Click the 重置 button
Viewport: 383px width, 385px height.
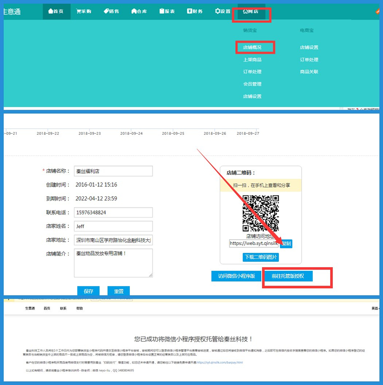[x=118, y=291]
